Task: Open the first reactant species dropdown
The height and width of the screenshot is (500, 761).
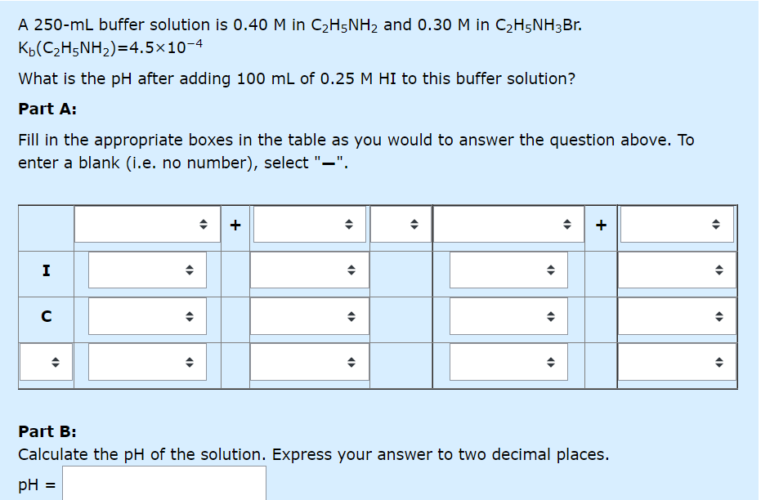Action: pyautogui.click(x=147, y=225)
